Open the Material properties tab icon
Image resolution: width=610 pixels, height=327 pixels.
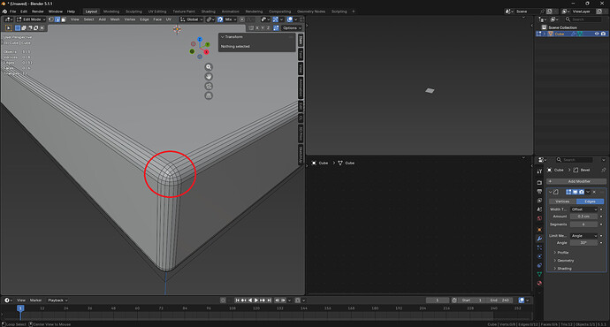click(539, 283)
